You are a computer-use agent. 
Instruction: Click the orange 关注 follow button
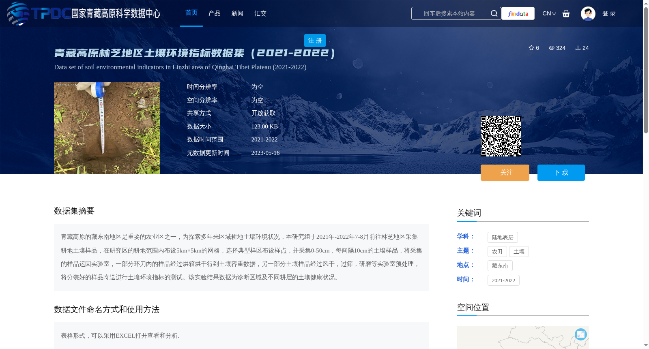(505, 173)
